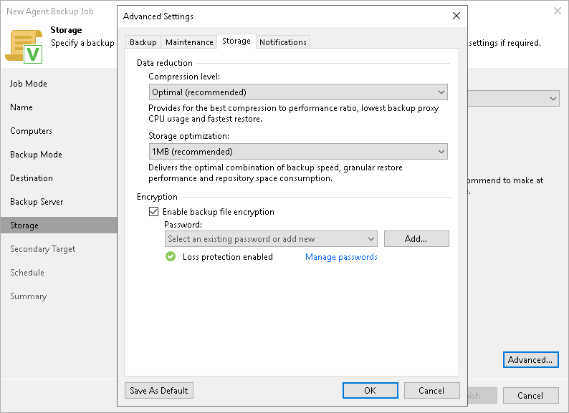Switch to the Maintenance tab
The width and height of the screenshot is (569, 413).
click(189, 42)
